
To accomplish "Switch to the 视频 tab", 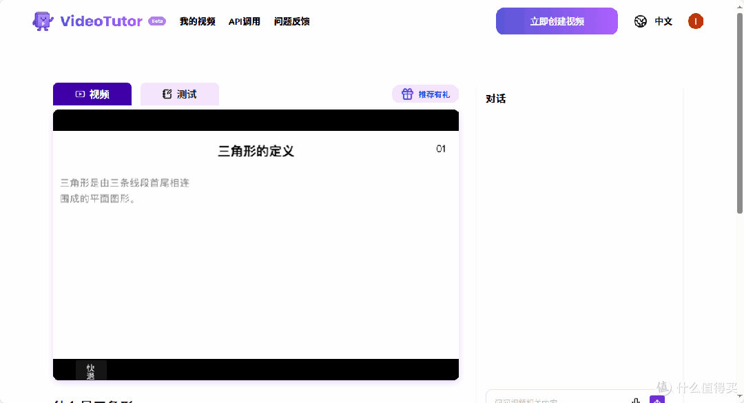I will point(92,94).
